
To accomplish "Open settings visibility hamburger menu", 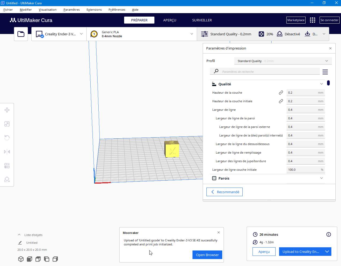I will coord(325,72).
